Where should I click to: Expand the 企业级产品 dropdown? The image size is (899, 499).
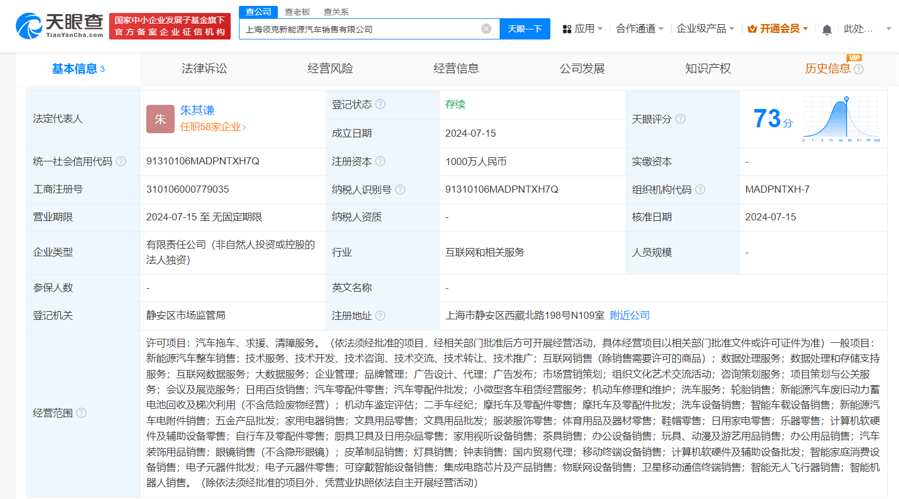pos(703,28)
